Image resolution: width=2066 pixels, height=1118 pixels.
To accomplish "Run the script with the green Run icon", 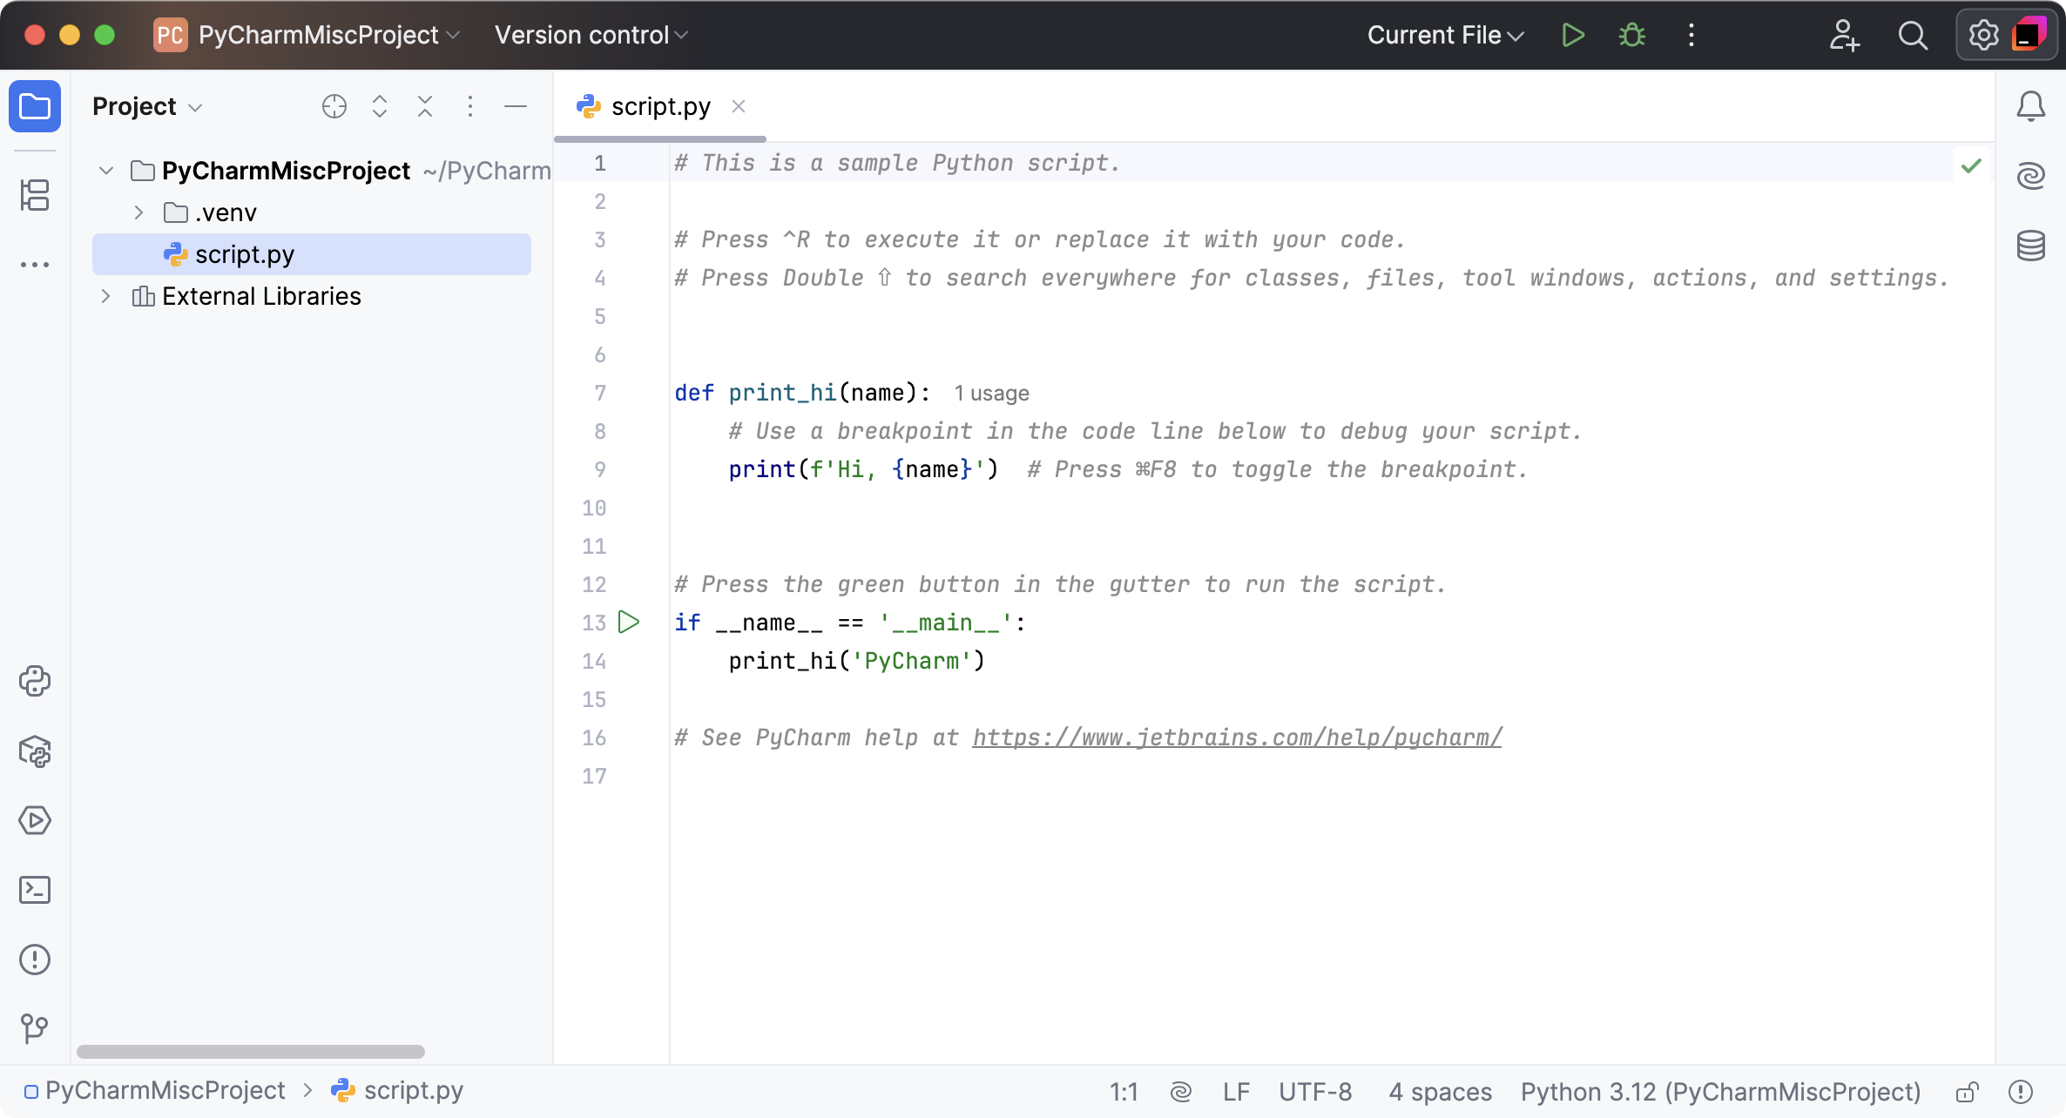I will pos(1573,35).
